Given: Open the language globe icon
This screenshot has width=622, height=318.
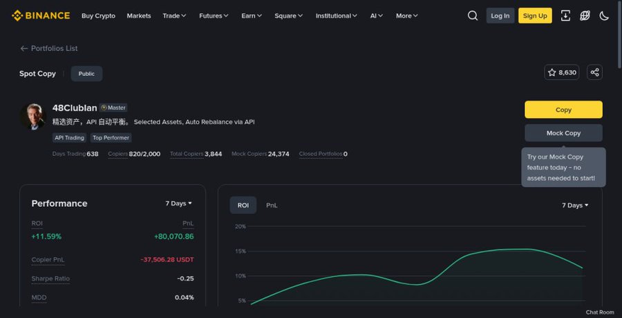Looking at the screenshot, I should tap(585, 15).
